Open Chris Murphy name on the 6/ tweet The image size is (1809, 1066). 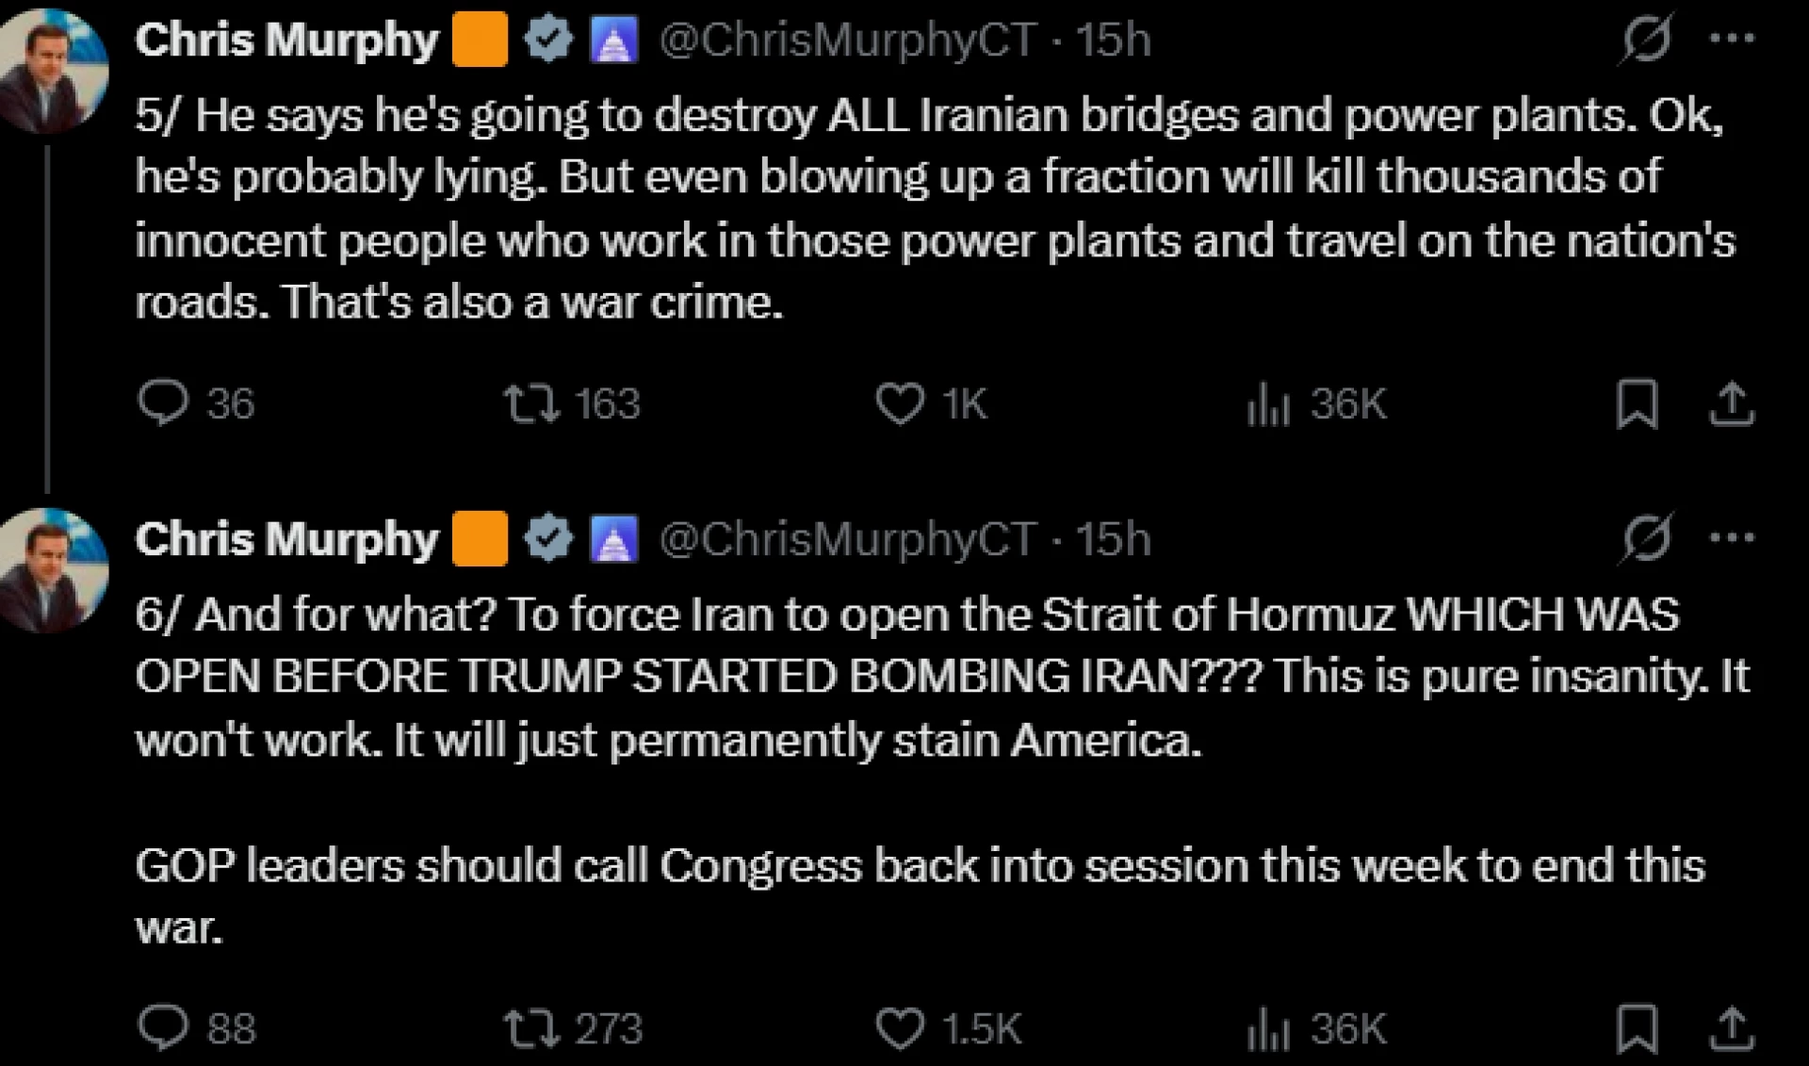[286, 540]
